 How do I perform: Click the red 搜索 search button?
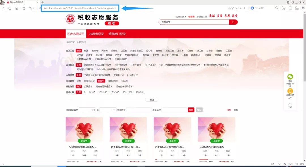[191, 110]
